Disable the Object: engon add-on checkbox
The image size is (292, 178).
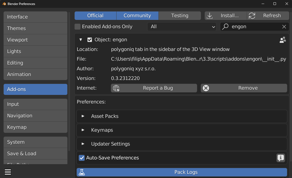(x=90, y=40)
